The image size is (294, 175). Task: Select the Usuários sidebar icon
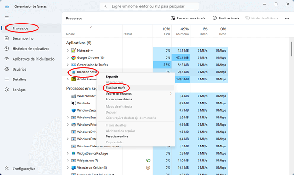[x=7, y=69]
